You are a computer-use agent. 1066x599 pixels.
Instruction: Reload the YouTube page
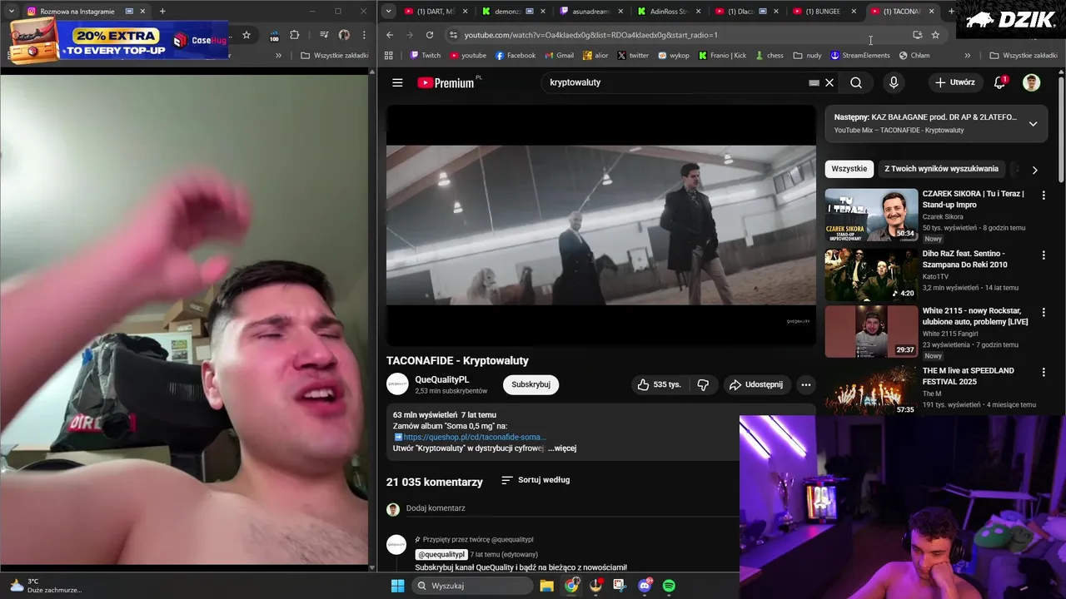click(430, 35)
